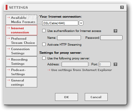Enable Use authentification for Internet access

[44, 31]
